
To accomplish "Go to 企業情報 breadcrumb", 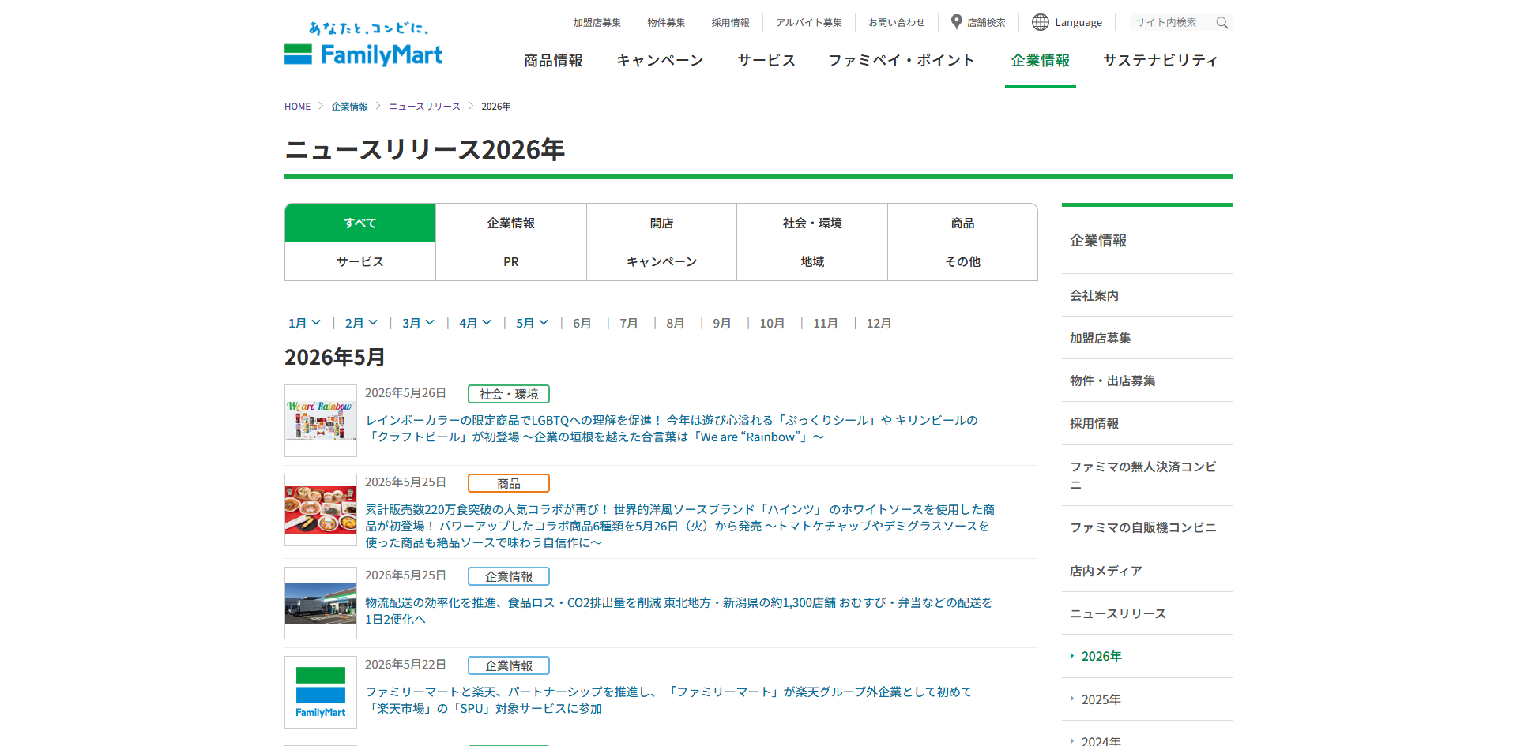I will [x=350, y=107].
